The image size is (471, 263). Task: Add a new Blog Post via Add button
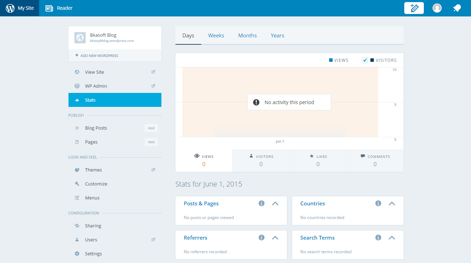tap(151, 128)
